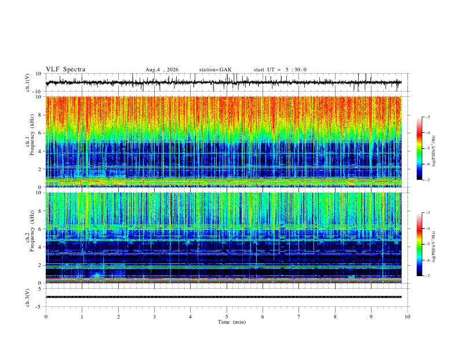The height and width of the screenshot is (355, 459).
Task: Click the Time (min) axis label
Action: click(232, 322)
